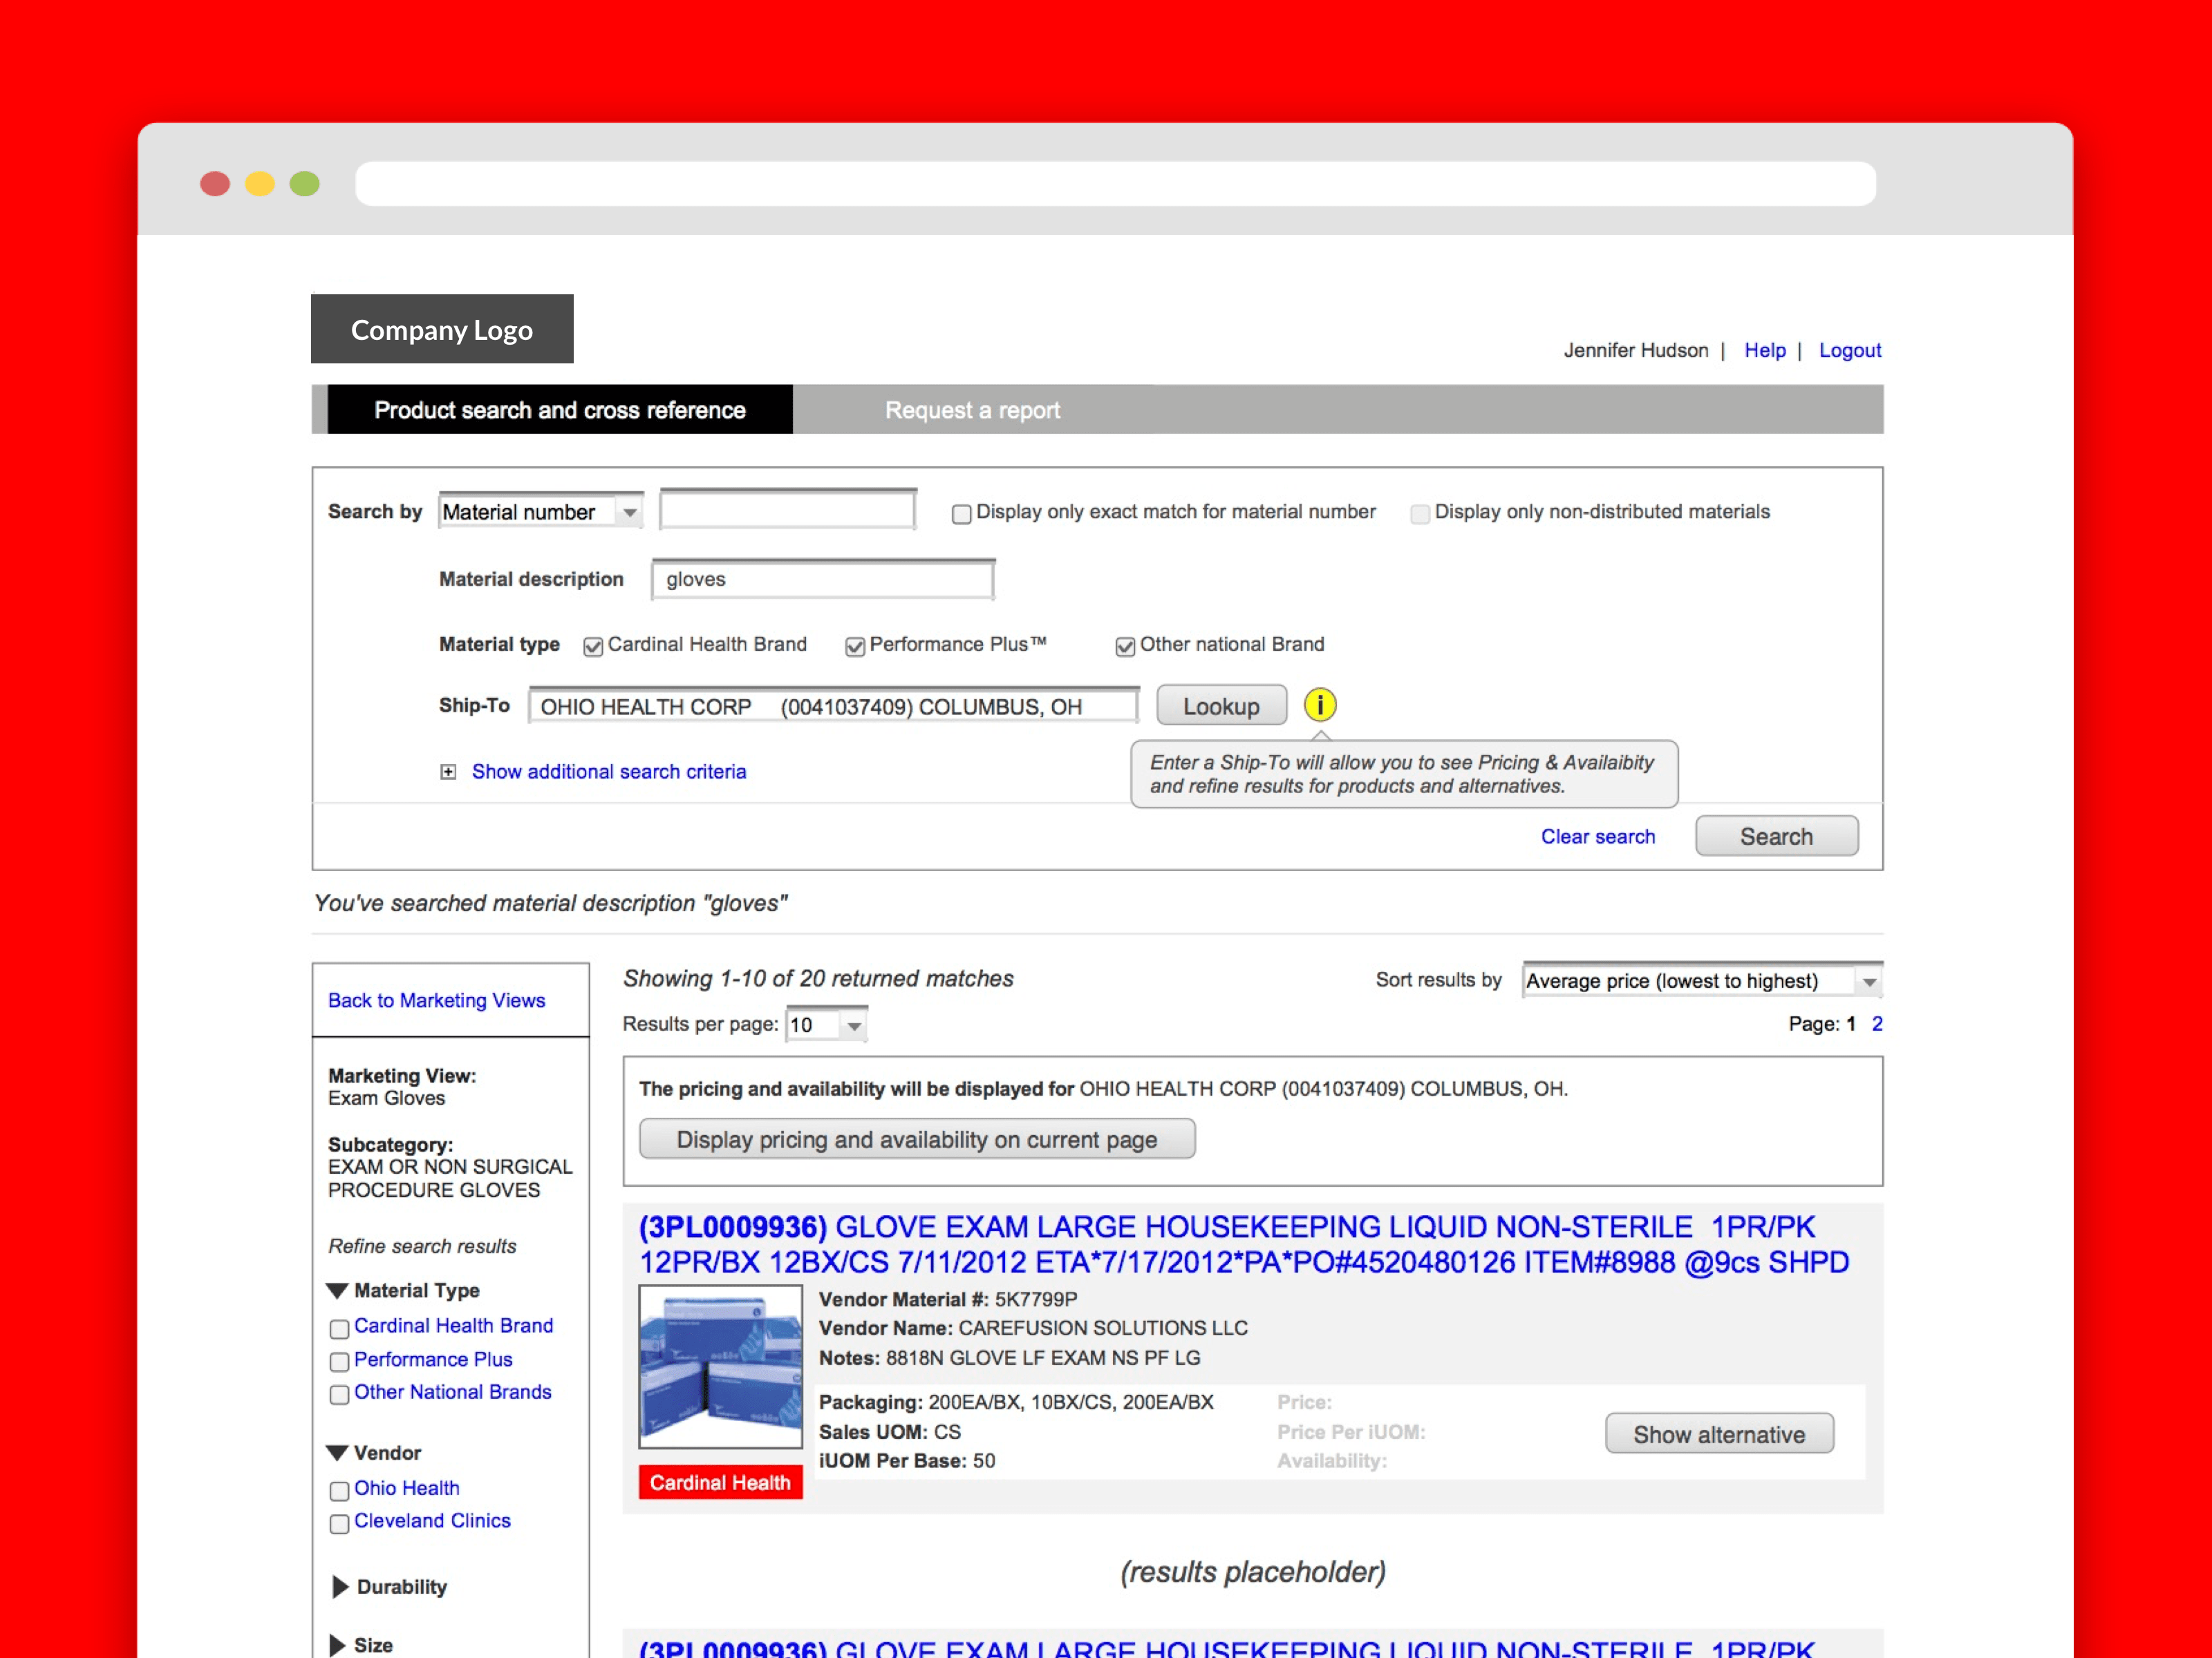Collapse the Vendor filter triangle
The image size is (2212, 1658).
[x=337, y=1452]
